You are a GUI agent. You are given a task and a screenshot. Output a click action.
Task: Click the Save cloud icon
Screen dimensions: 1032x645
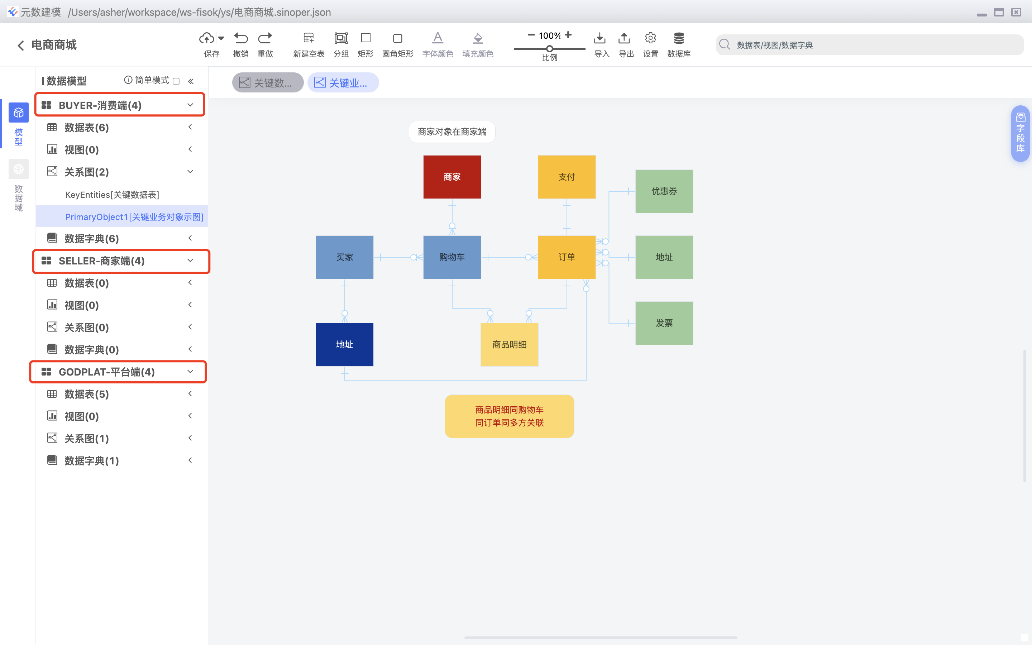[x=207, y=38]
